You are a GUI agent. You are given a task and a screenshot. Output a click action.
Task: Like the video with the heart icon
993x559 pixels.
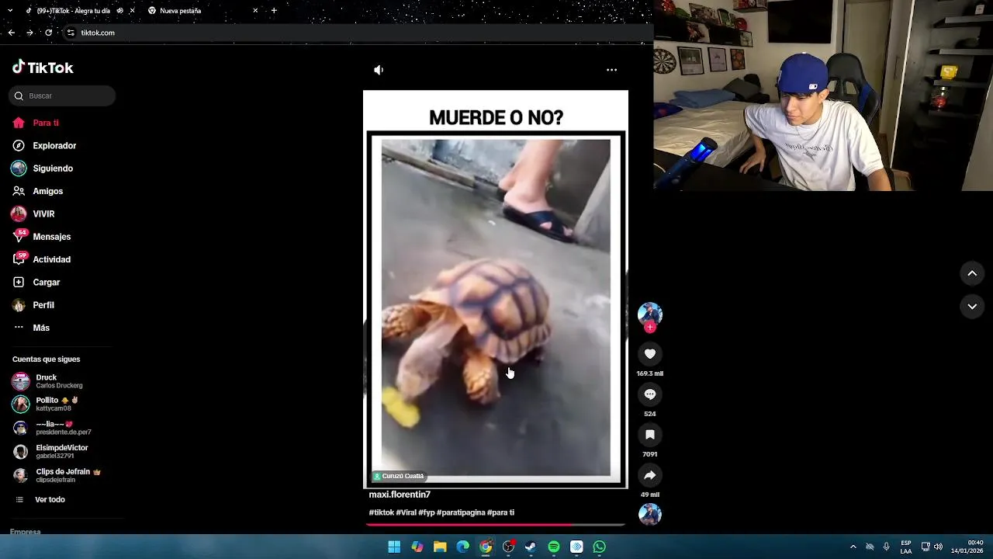pyautogui.click(x=650, y=354)
